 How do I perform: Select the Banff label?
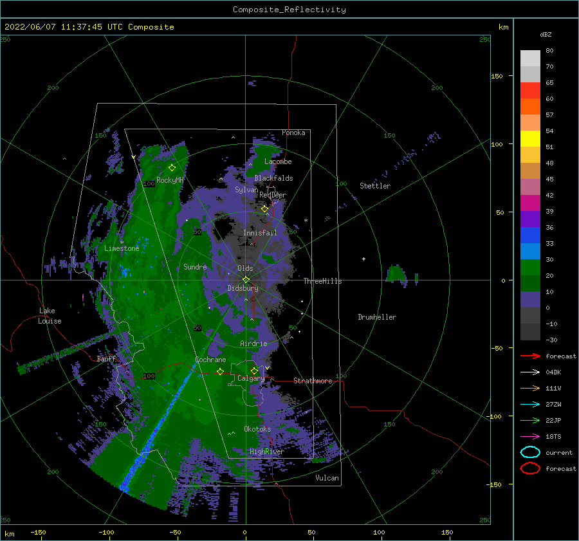click(x=106, y=358)
